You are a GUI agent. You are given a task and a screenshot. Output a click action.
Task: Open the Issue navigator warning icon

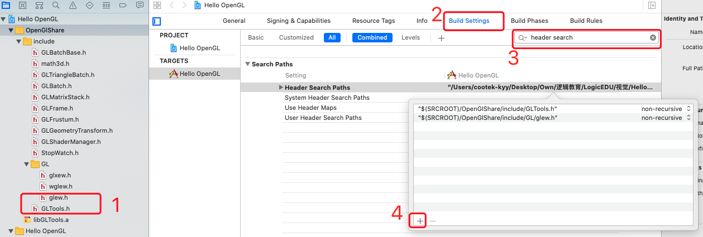coord(73,5)
